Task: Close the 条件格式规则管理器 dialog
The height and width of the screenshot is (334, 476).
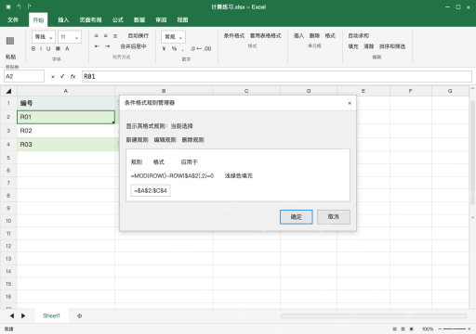Action: [350, 103]
